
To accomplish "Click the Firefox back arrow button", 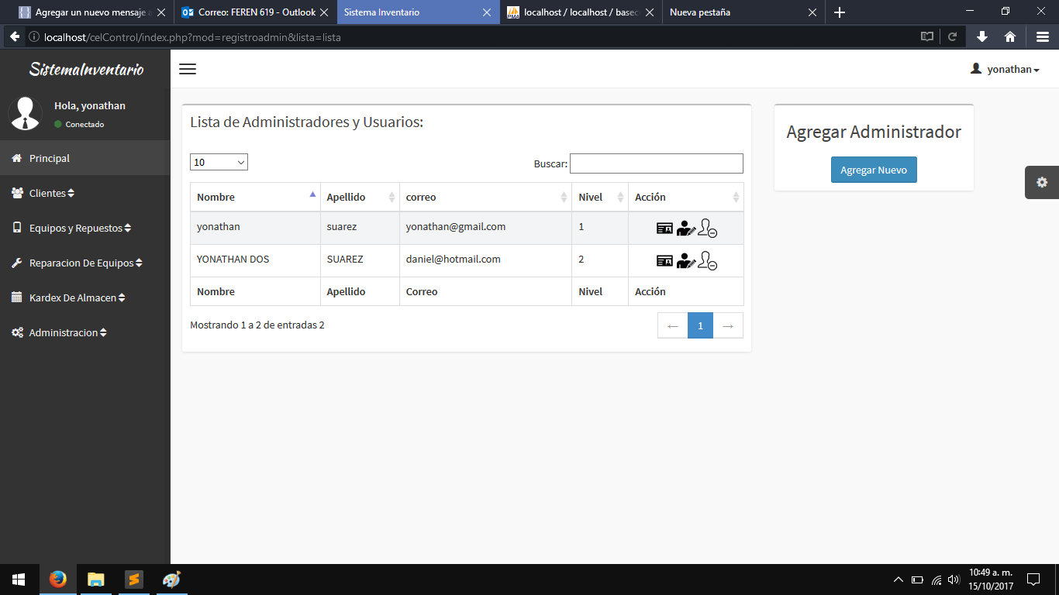I will (x=15, y=36).
